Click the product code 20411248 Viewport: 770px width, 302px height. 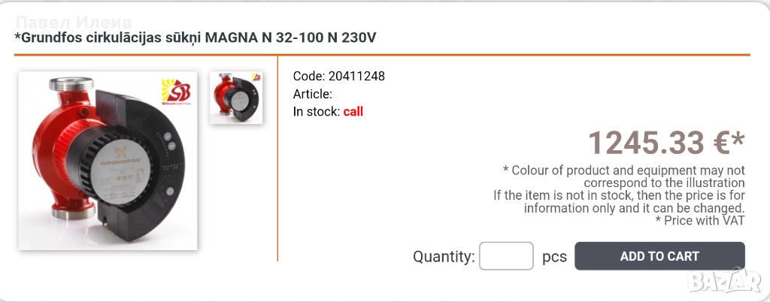[356, 76]
